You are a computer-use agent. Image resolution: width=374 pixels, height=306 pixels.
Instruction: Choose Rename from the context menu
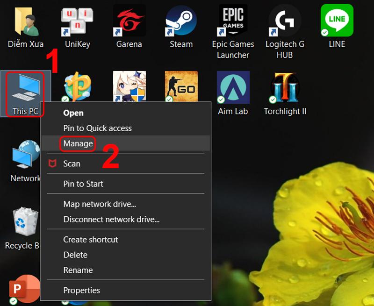point(126,270)
